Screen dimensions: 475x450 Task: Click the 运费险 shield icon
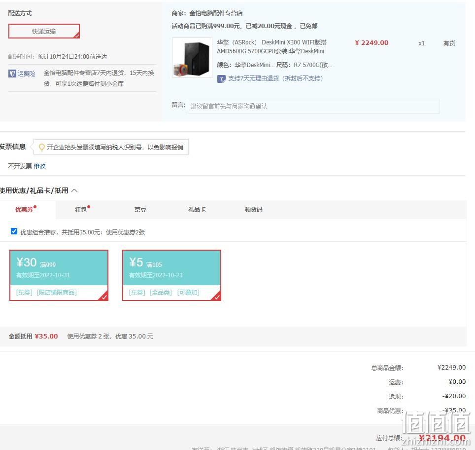point(12,74)
